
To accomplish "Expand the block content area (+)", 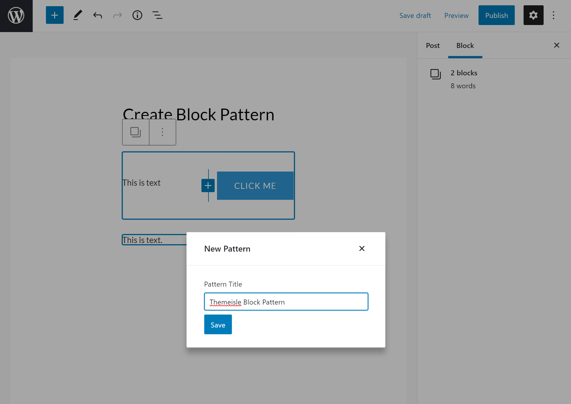I will (208, 185).
